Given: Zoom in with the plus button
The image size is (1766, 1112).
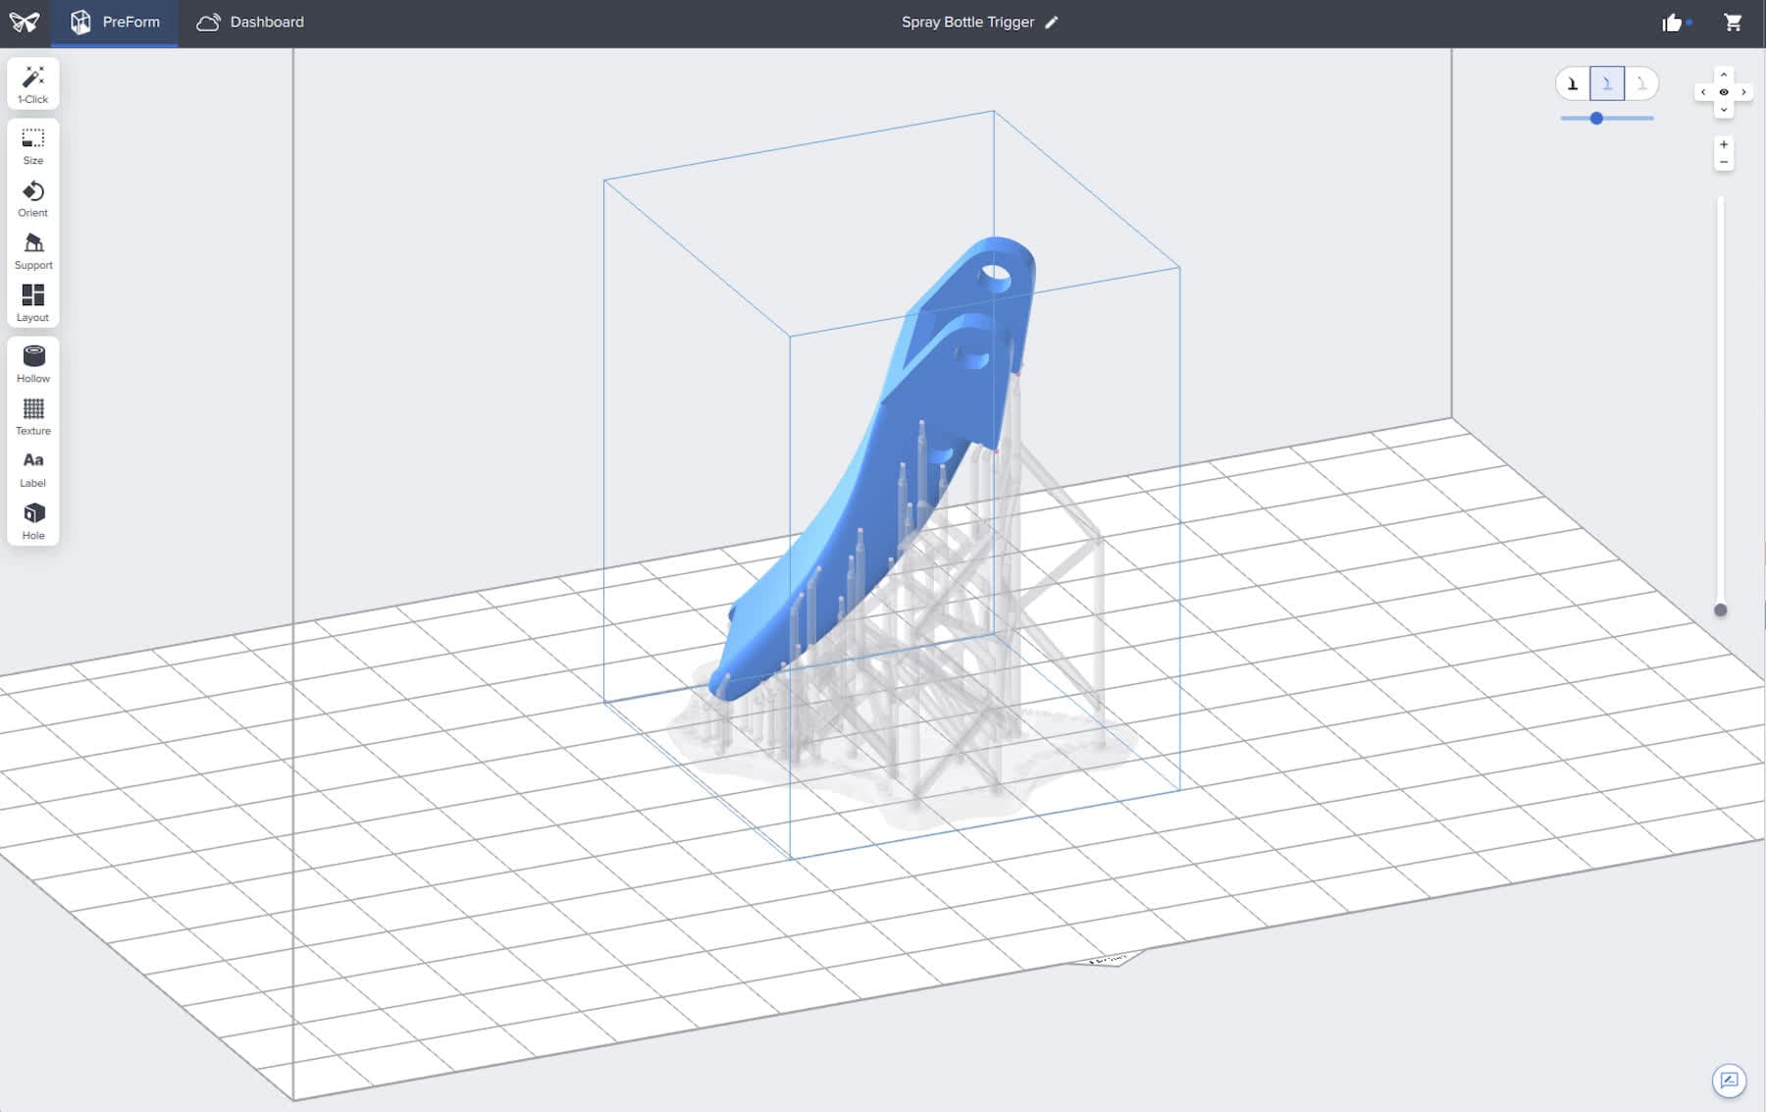Looking at the screenshot, I should (x=1724, y=144).
